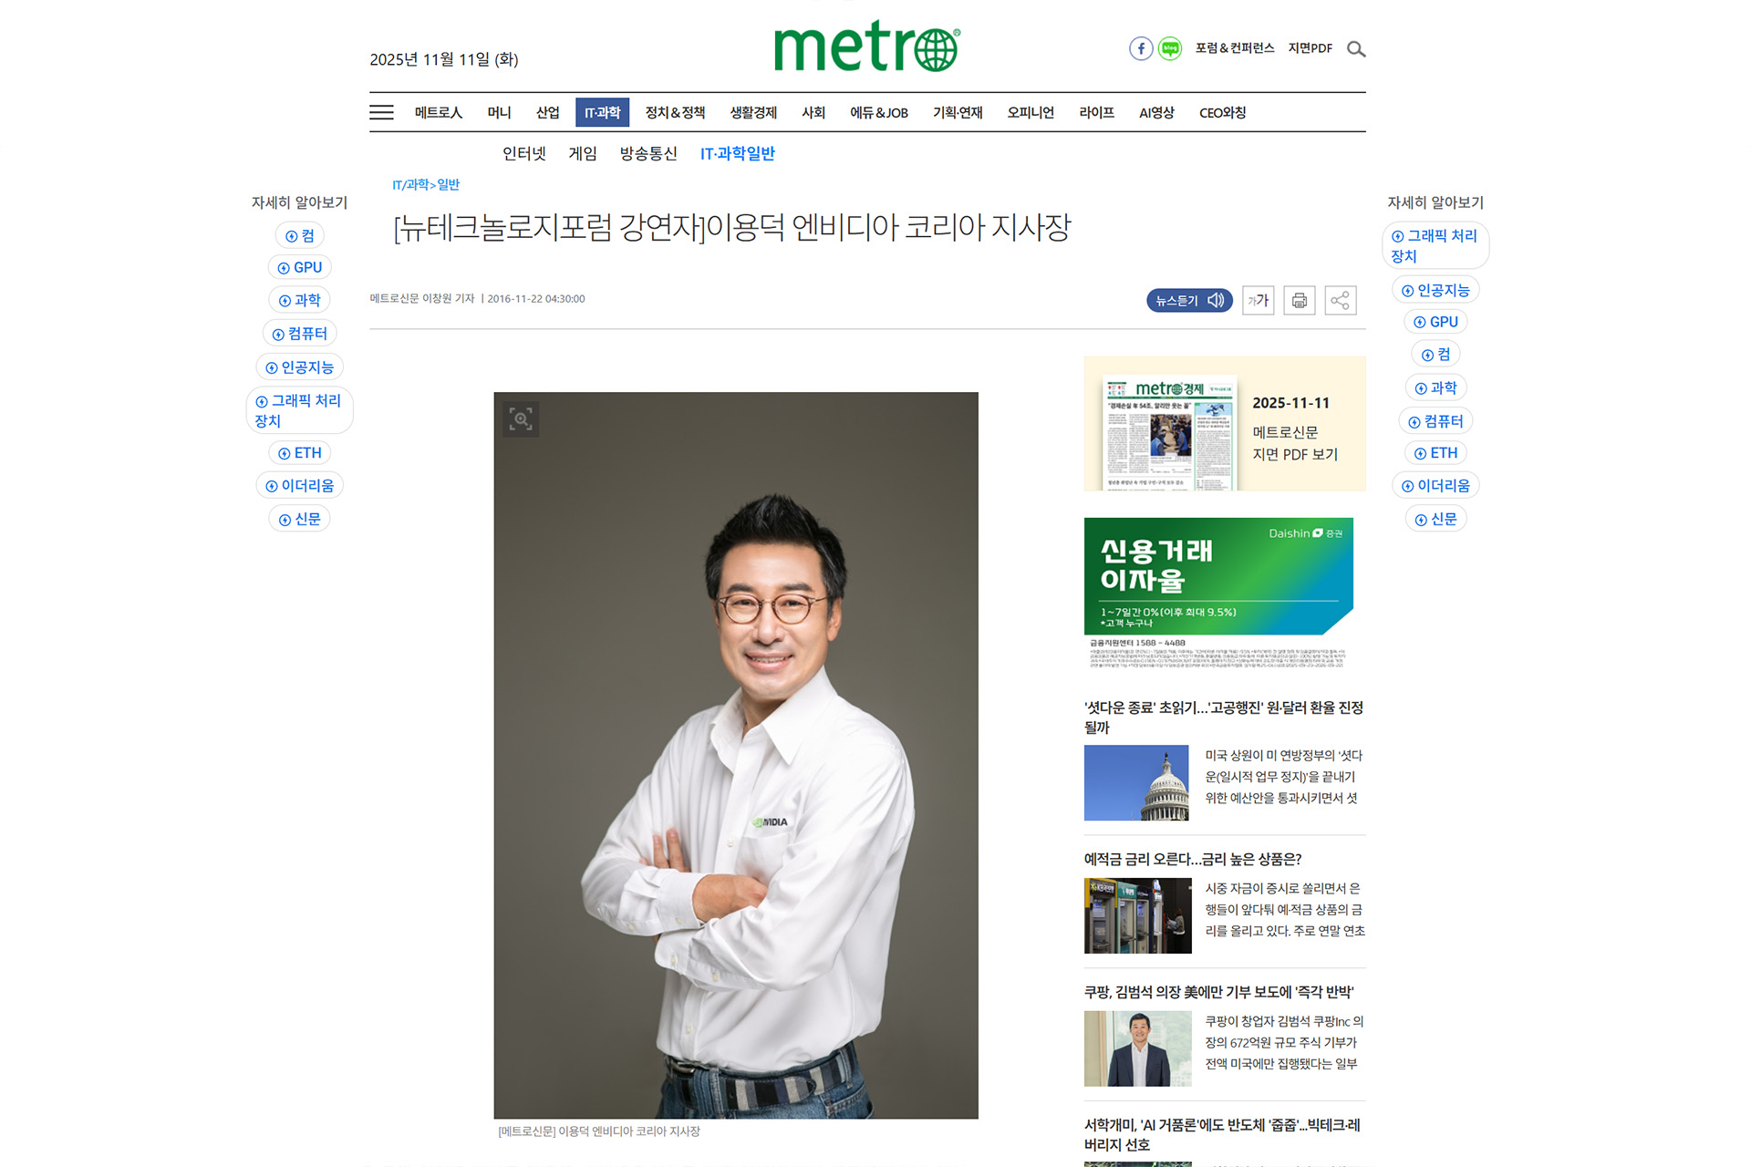1751x1167 pixels.
Task: Adjust font size with 가가 icon
Action: click(x=1258, y=300)
